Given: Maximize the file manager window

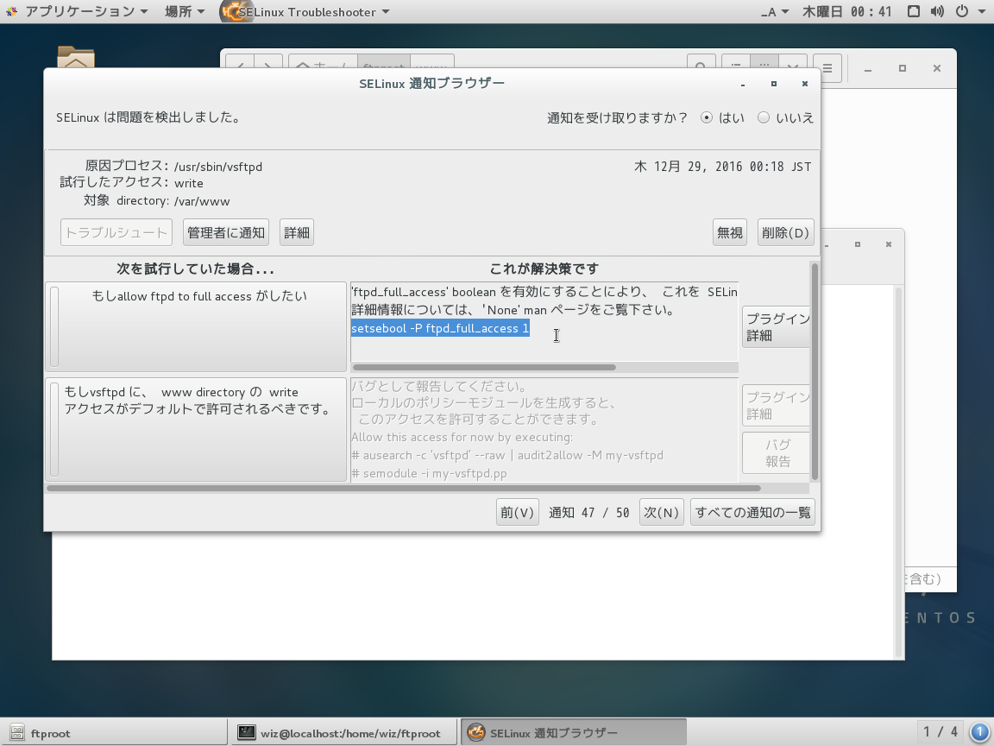Looking at the screenshot, I should [x=902, y=68].
